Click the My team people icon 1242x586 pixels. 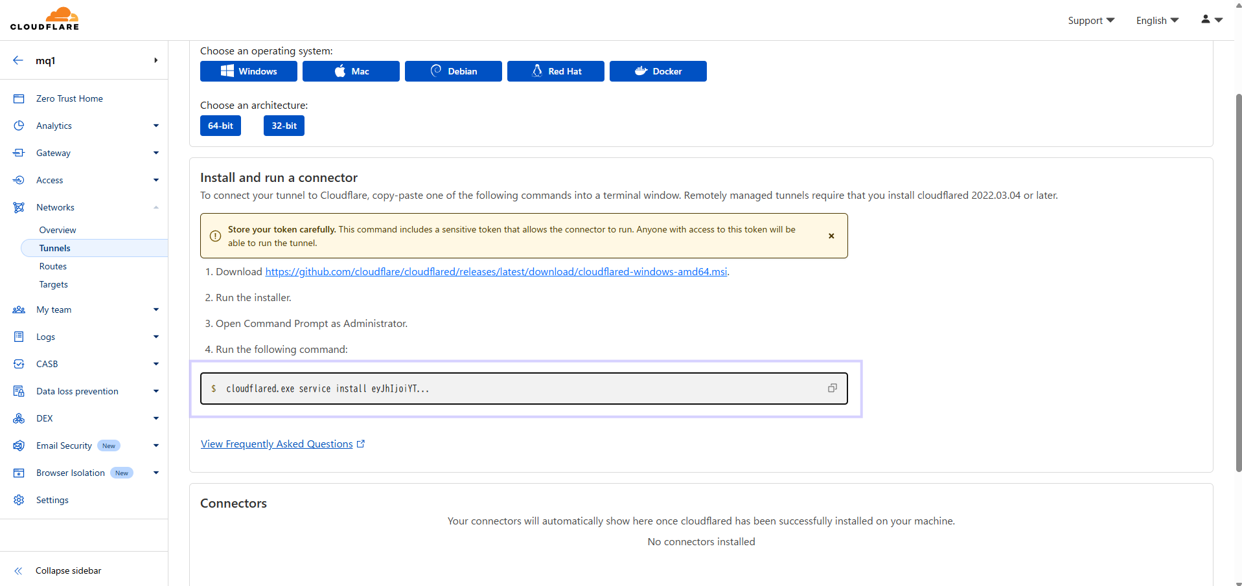coord(19,310)
